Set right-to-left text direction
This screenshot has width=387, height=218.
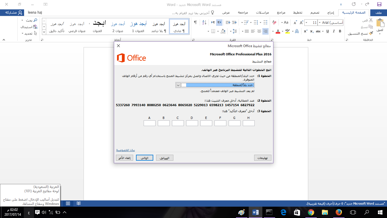pos(219,22)
